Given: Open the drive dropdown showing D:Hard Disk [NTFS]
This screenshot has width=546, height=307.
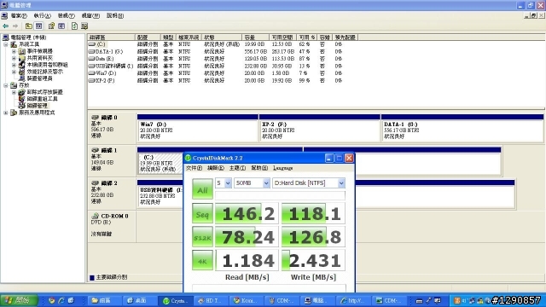Looking at the screenshot, I should click(341, 183).
